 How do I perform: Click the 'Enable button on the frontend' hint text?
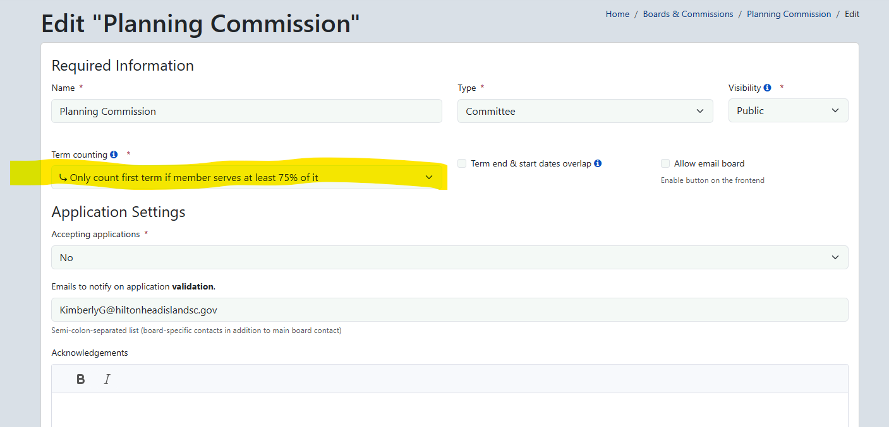pos(713,180)
